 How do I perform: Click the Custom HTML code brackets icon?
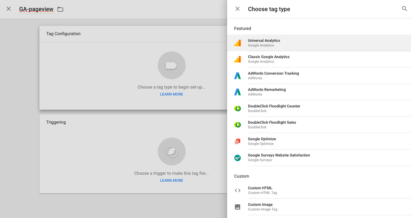pyautogui.click(x=237, y=190)
